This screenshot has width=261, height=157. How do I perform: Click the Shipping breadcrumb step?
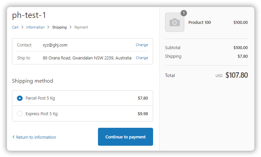point(59,27)
